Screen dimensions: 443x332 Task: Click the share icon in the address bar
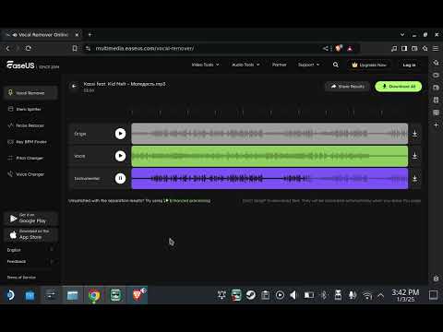(x=326, y=48)
